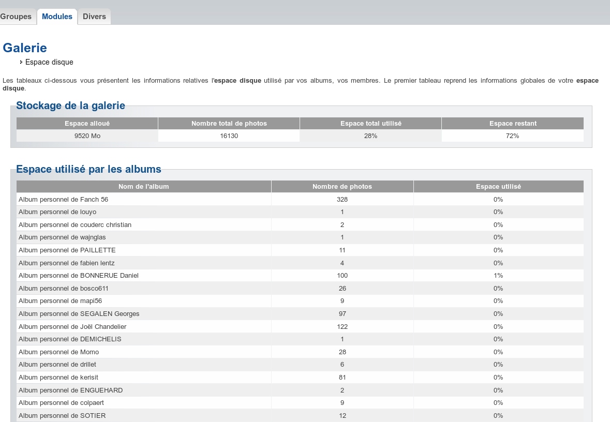Select row Album personnel de BONNERUE Daniel
The image size is (610, 422).
click(300, 275)
